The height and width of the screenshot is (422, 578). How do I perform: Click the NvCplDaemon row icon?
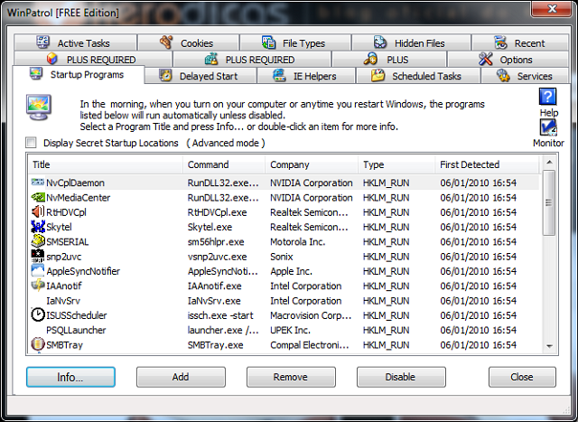pos(38,183)
